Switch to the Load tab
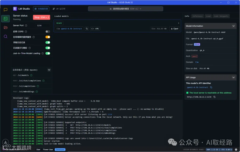The image size is (240, 152). (x=208, y=16)
